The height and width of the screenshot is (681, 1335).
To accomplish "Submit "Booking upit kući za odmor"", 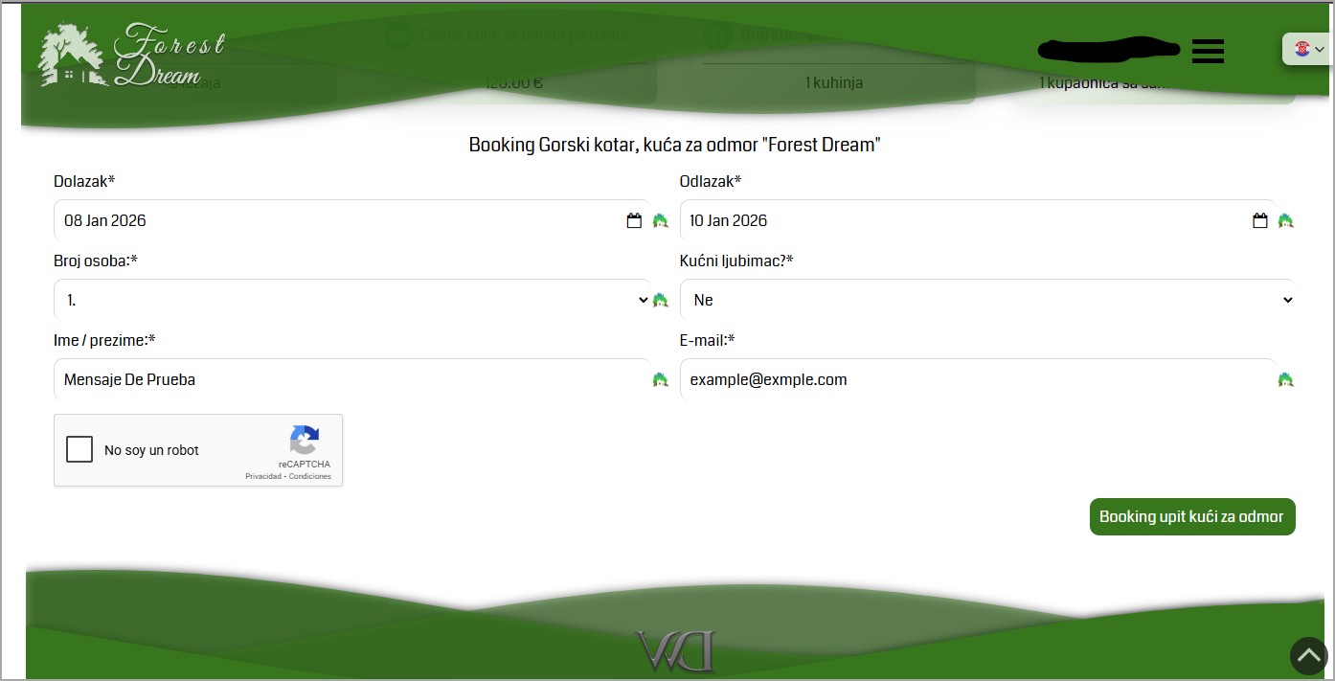I will pos(1191,516).
